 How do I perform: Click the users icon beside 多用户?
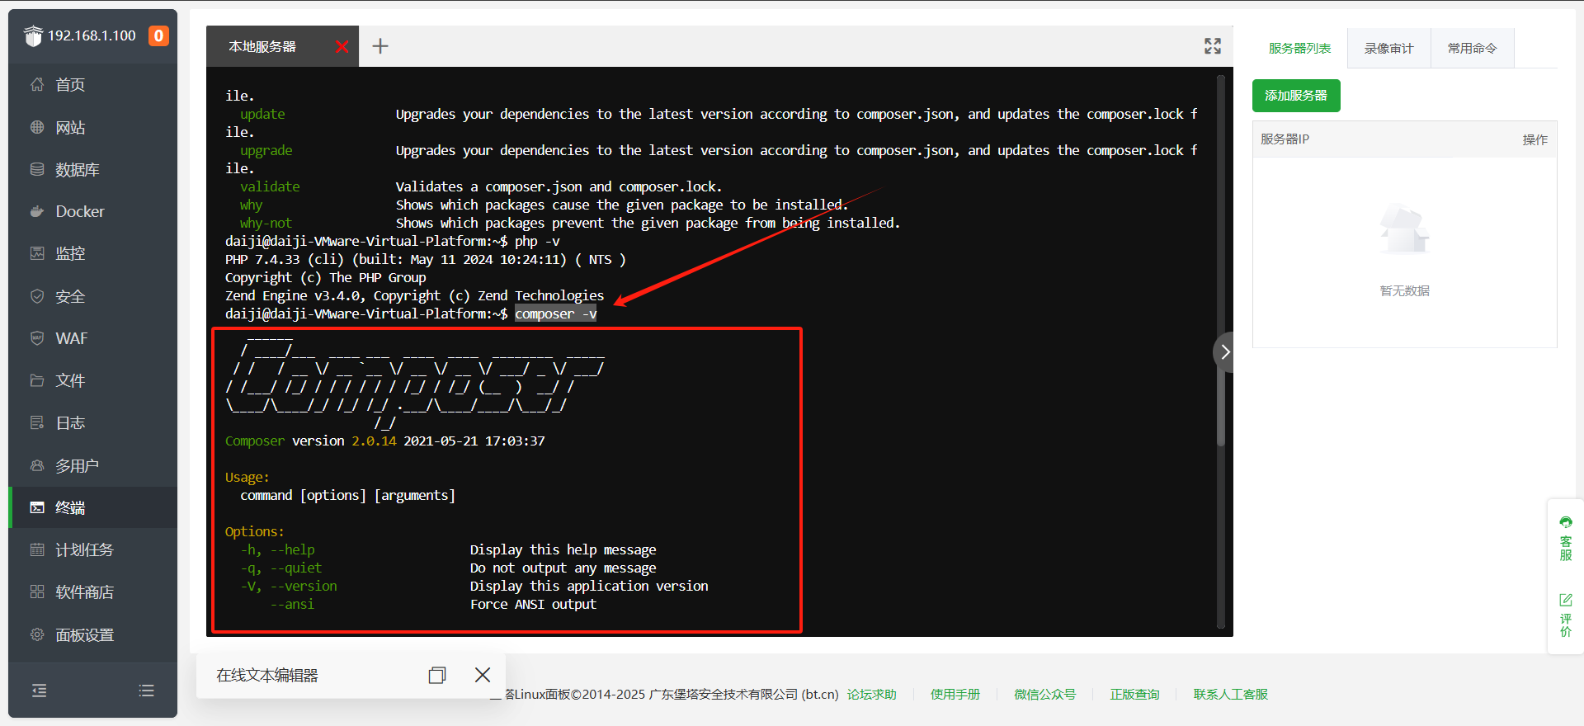37,465
